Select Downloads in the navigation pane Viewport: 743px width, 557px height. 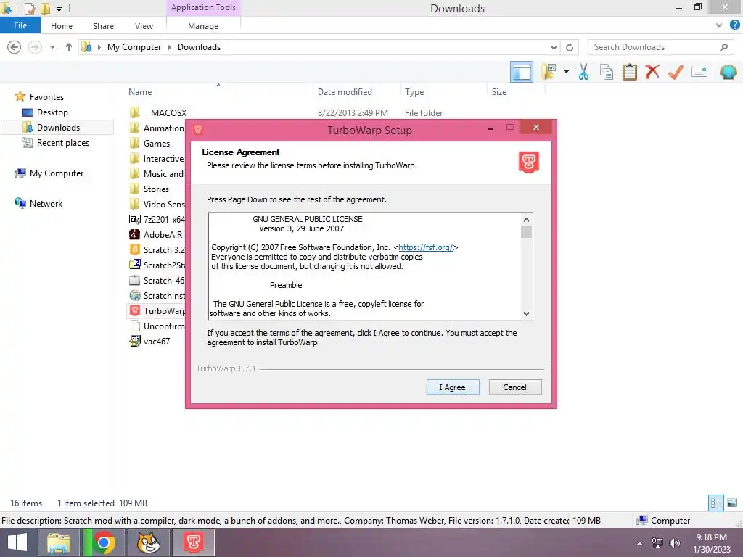(x=58, y=128)
